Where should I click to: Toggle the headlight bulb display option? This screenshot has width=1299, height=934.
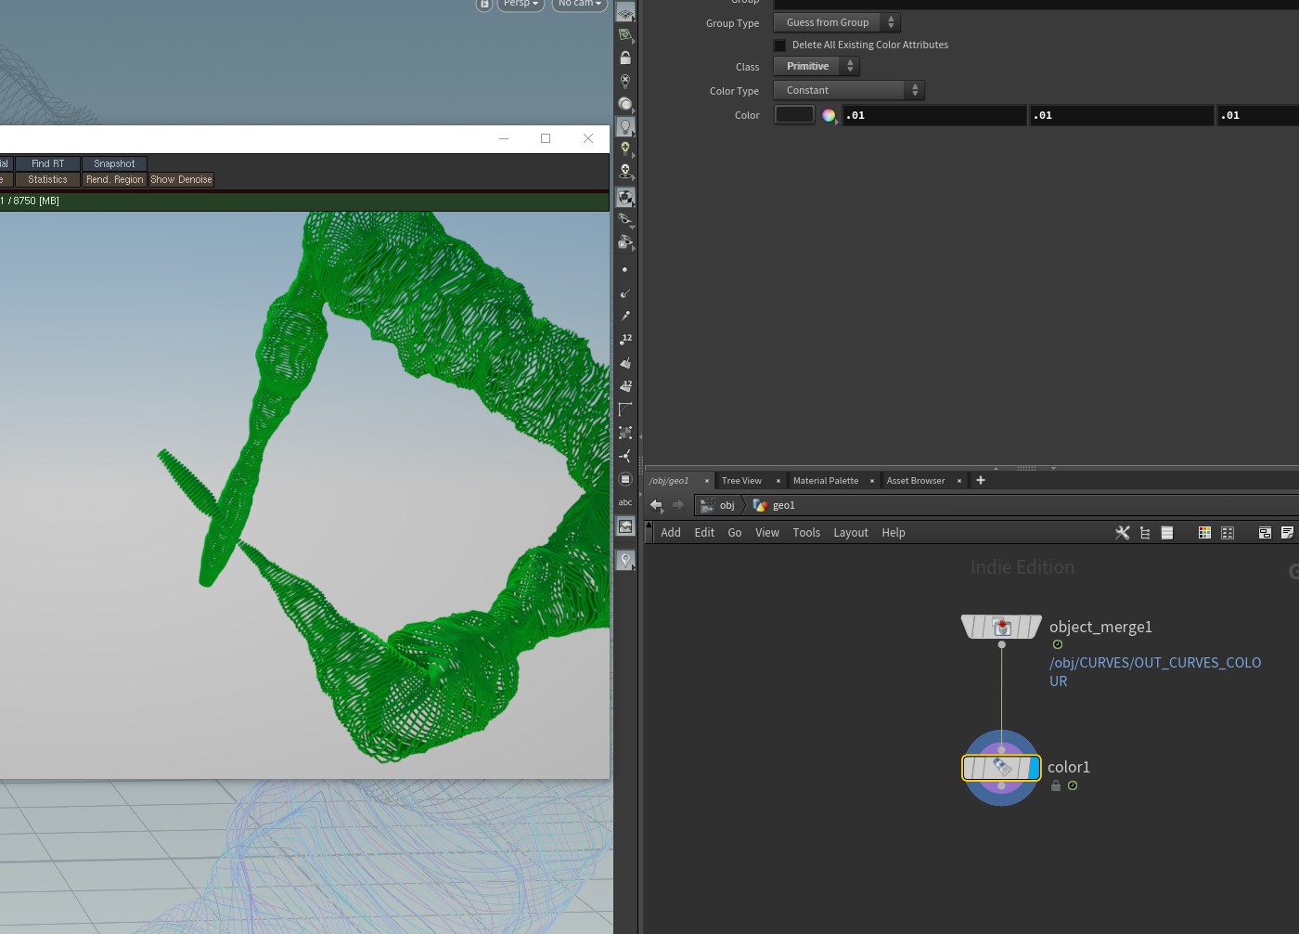(x=625, y=126)
